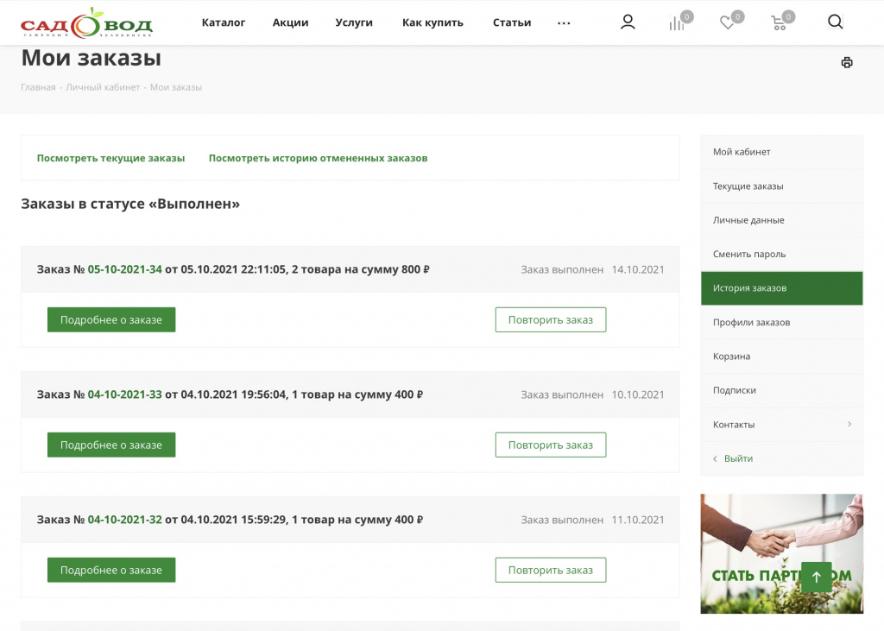The width and height of the screenshot is (884, 631).
Task: Open the product comparison chart icon
Action: pyautogui.click(x=677, y=23)
